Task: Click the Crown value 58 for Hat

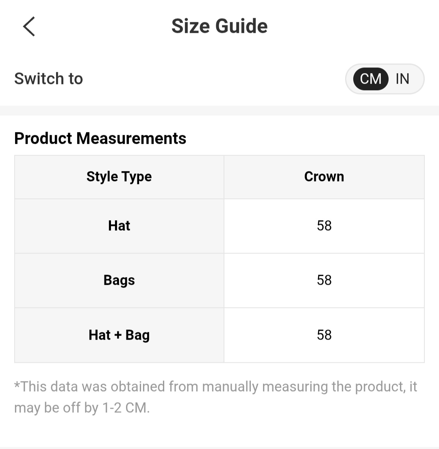Action: click(x=324, y=226)
